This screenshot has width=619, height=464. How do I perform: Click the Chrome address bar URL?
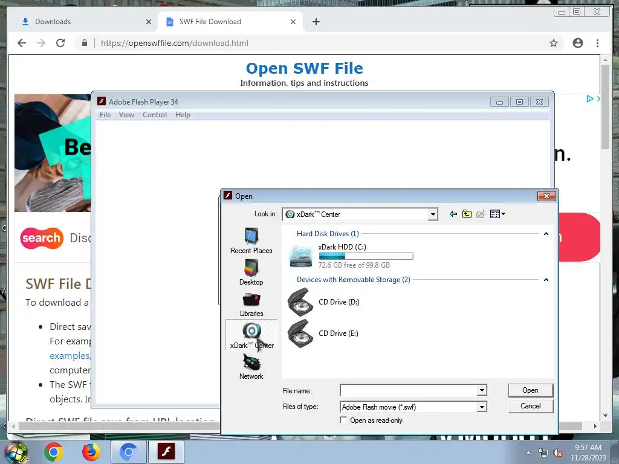(175, 43)
